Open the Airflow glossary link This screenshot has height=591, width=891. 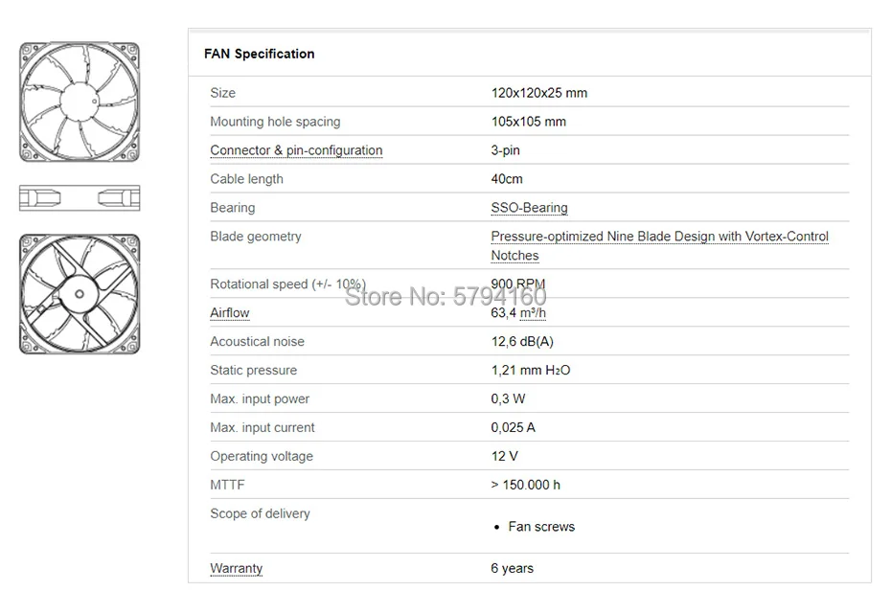pyautogui.click(x=230, y=313)
